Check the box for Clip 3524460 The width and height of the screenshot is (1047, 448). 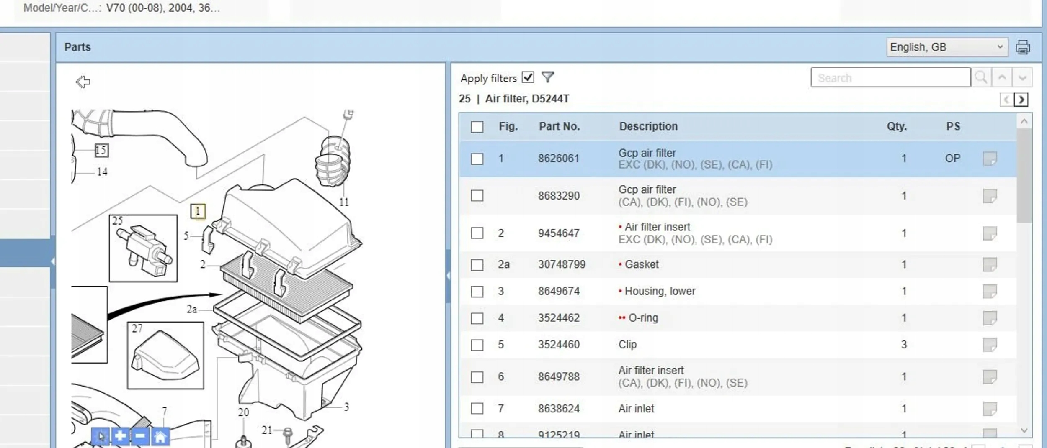[x=477, y=345]
